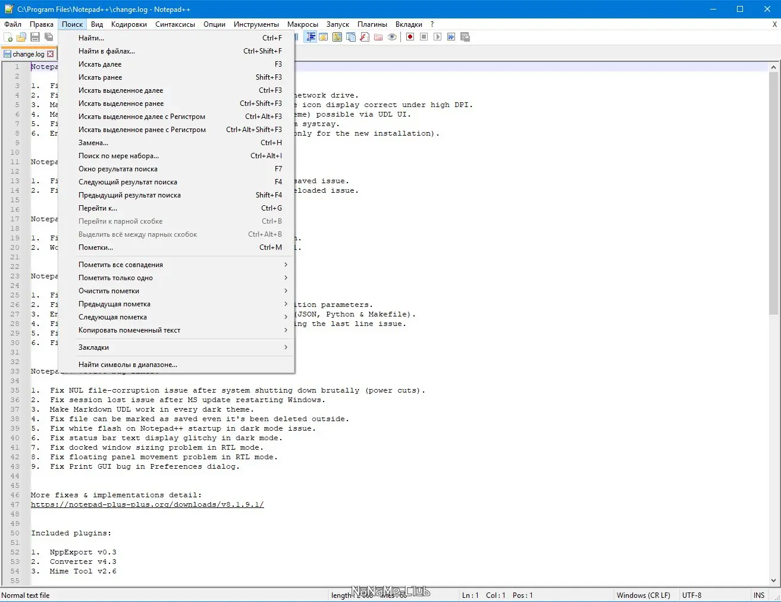Open the Макросы menu
The image size is (781, 602).
303,24
